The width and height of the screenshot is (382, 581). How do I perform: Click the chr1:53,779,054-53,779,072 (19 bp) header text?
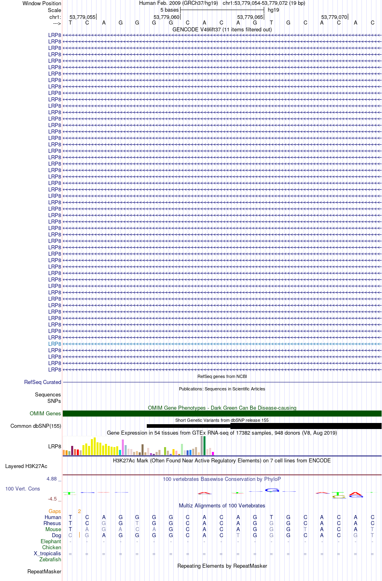(264, 3)
